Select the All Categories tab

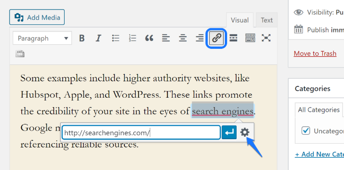[x=319, y=110]
